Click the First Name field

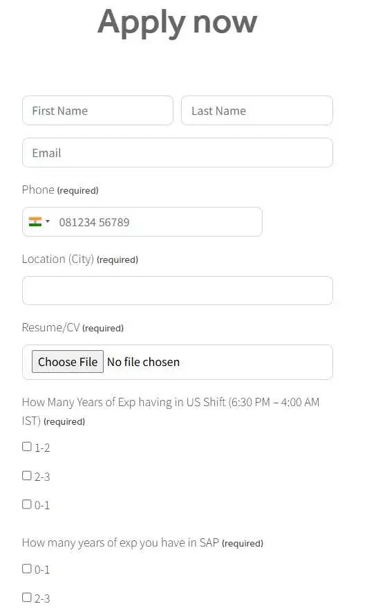click(97, 111)
